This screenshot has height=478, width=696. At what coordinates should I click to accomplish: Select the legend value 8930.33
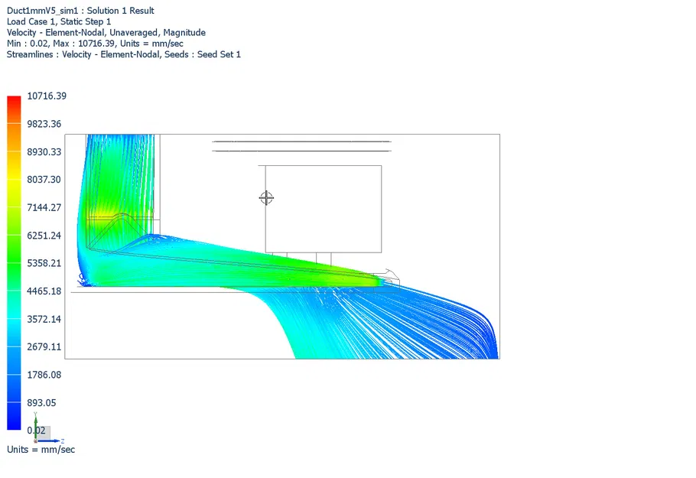pos(44,151)
